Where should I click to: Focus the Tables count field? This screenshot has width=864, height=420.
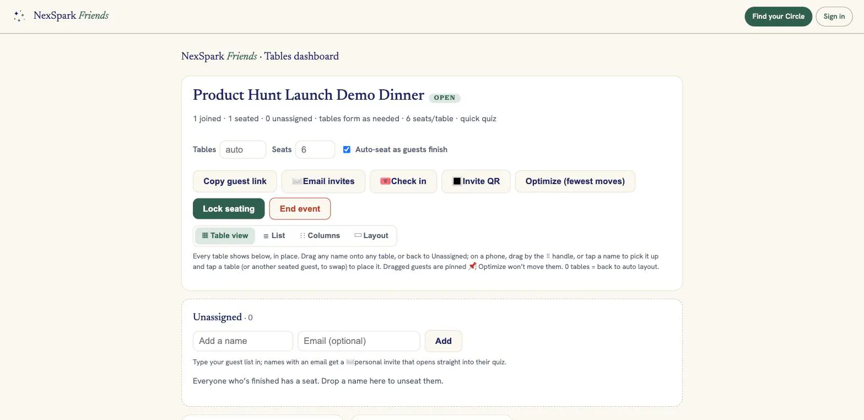[x=243, y=150]
